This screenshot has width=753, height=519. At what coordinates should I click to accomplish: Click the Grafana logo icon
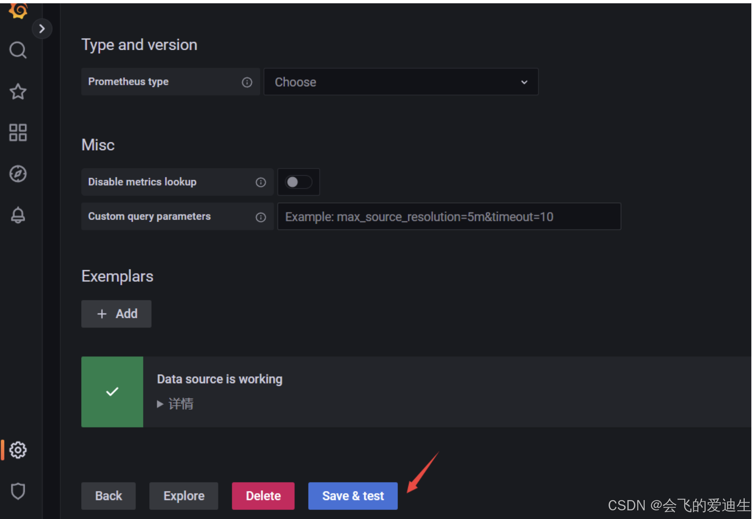click(x=18, y=10)
